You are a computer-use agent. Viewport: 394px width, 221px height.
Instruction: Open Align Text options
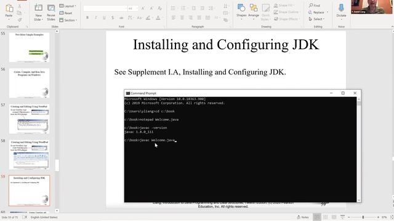pyautogui.click(x=226, y=13)
